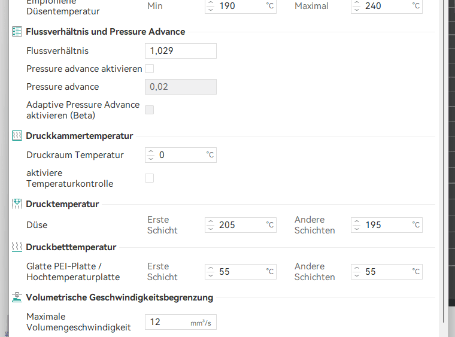
Task: Click the Druckbetttemperatur heat section icon
Action: [x=17, y=247]
